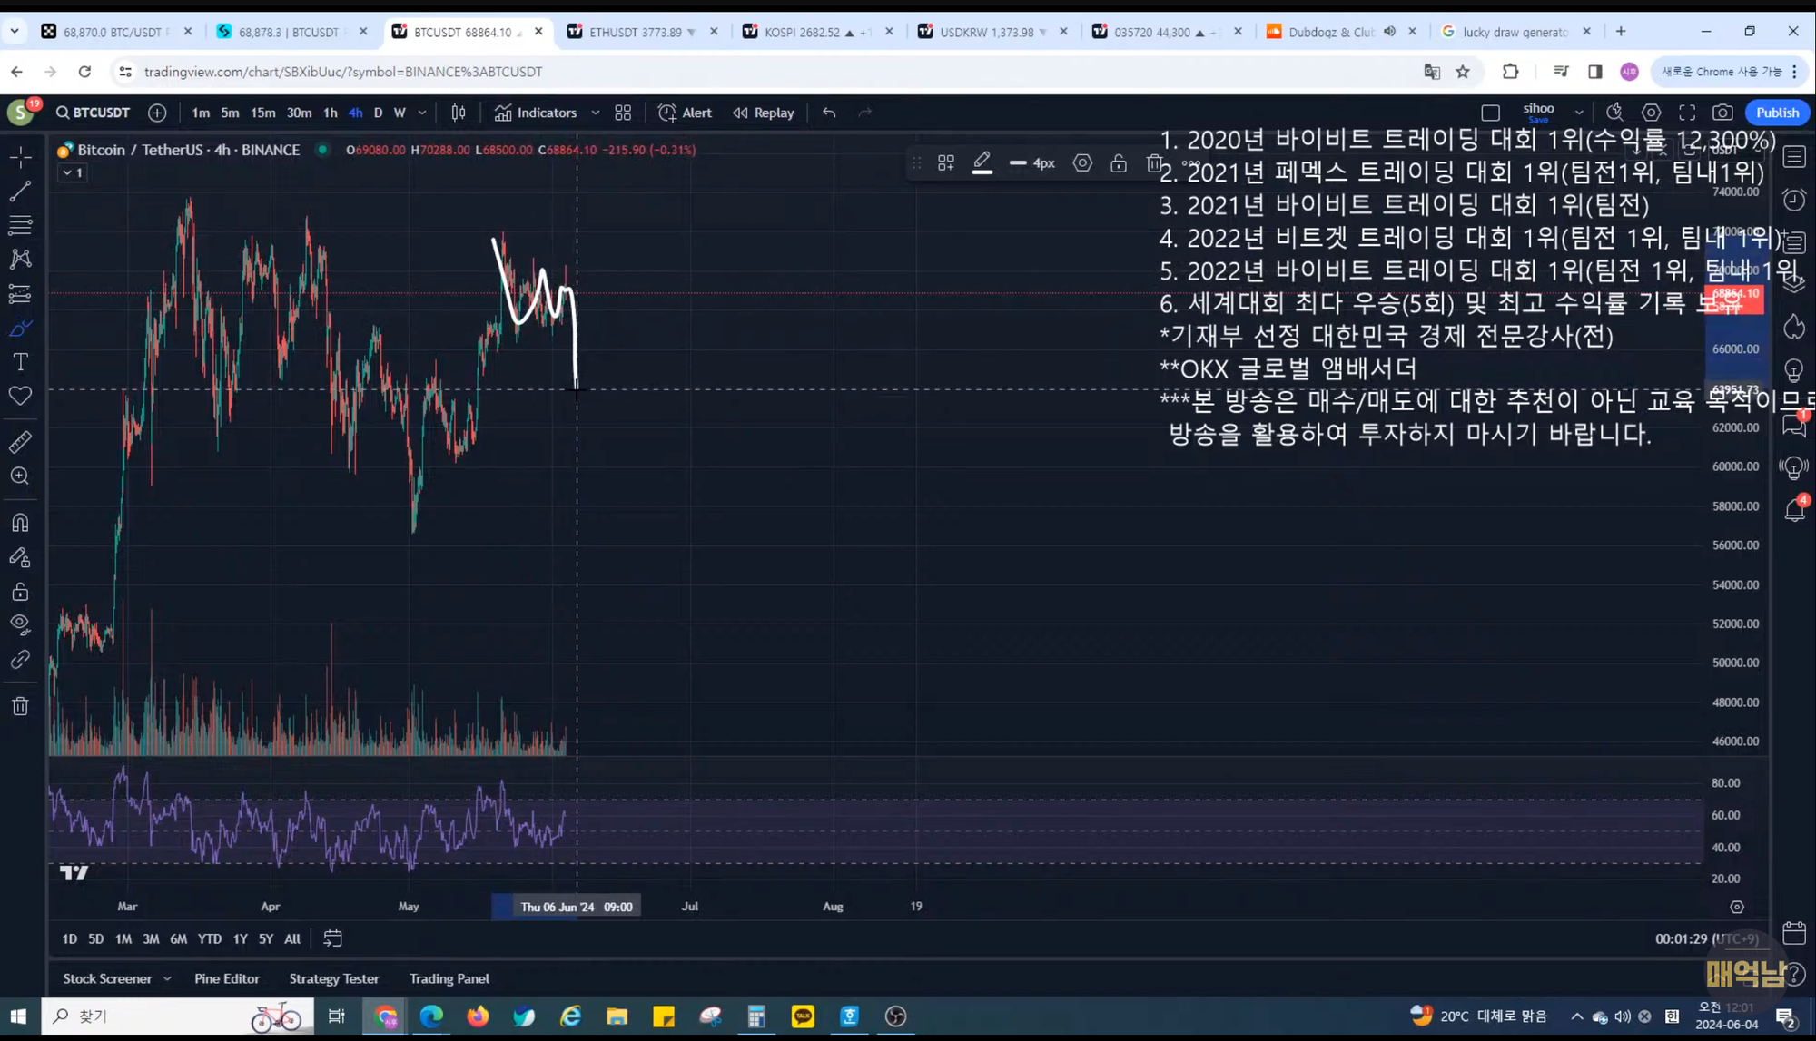Open the watchlist panel icon
1816x1041 pixels.
[1794, 157]
